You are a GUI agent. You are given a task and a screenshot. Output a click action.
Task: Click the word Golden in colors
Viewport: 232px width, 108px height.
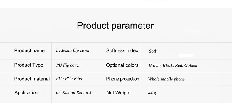191,65
